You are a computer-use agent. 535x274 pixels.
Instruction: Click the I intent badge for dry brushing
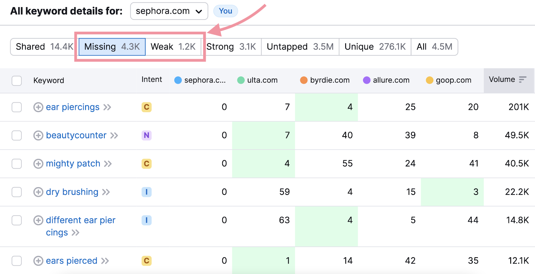146,192
